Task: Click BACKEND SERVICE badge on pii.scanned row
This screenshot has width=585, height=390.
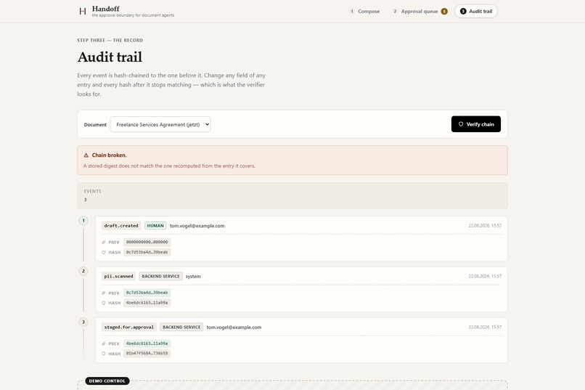Action: tap(161, 276)
